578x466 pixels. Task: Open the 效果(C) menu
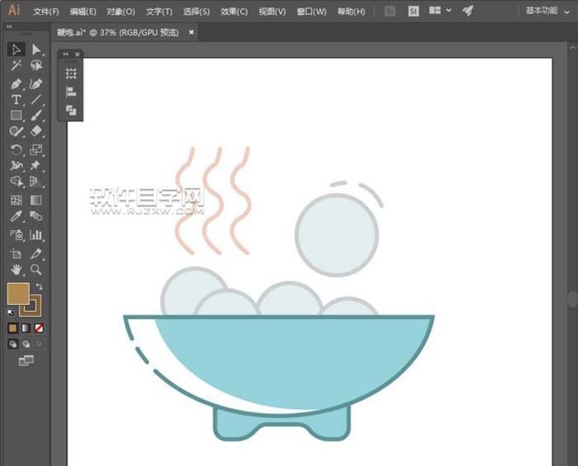click(x=235, y=12)
